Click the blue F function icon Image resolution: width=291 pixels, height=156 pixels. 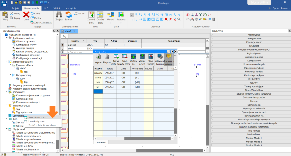tap(162, 19)
